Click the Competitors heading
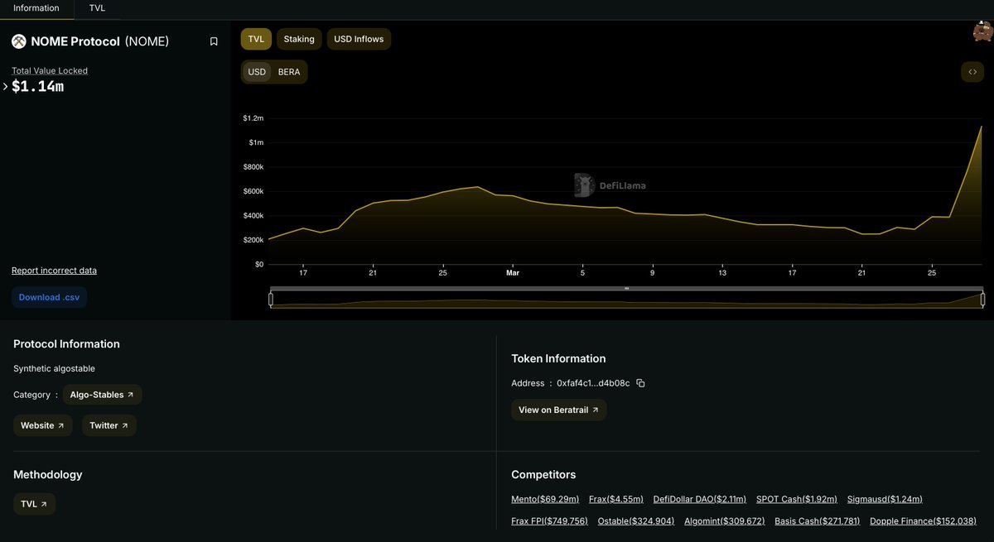The image size is (994, 542). (x=543, y=475)
